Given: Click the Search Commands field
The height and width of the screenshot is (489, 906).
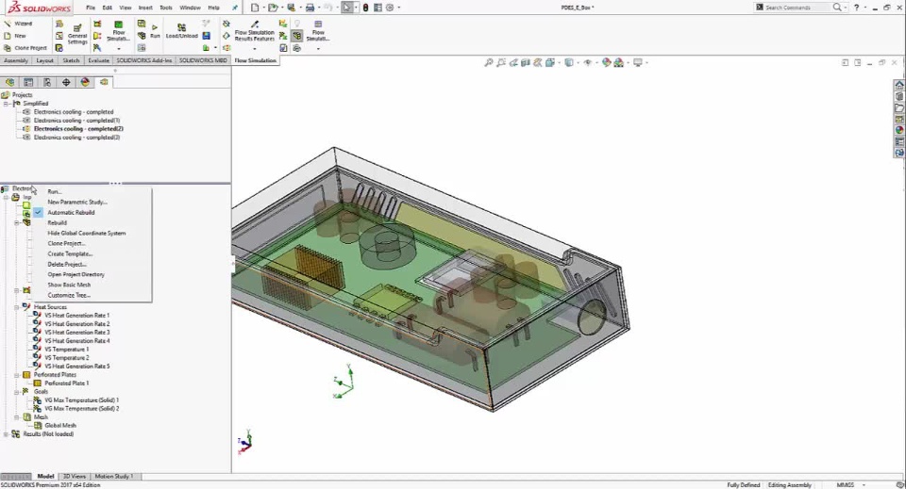Looking at the screenshot, I should [x=797, y=8].
